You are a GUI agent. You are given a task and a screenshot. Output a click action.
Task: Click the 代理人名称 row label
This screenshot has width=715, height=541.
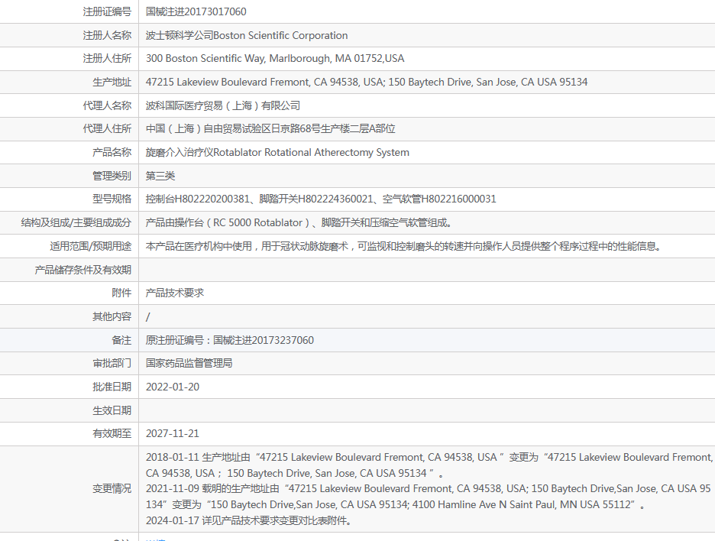(x=107, y=105)
